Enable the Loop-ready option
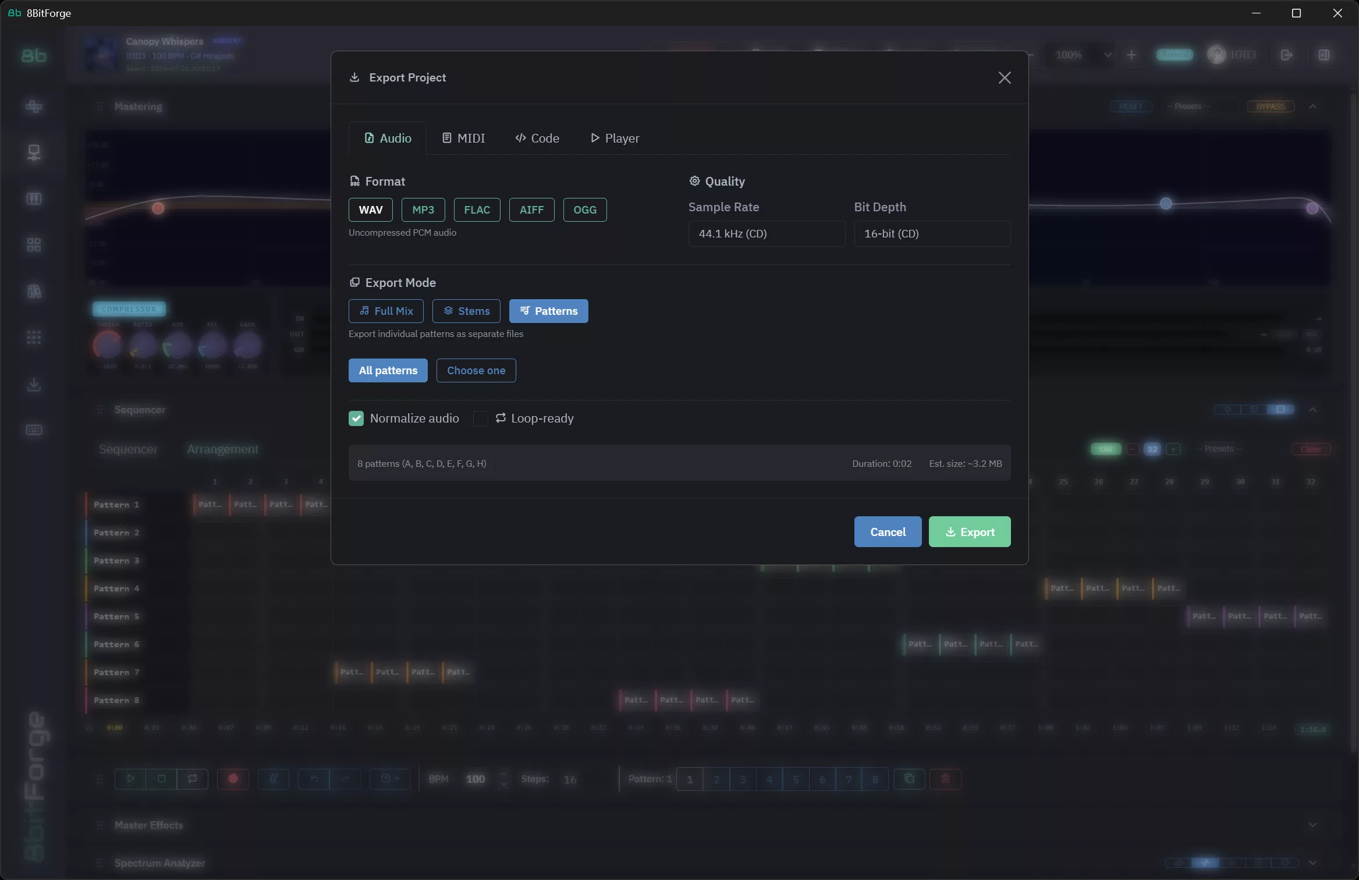This screenshot has width=1359, height=880. [x=481, y=419]
